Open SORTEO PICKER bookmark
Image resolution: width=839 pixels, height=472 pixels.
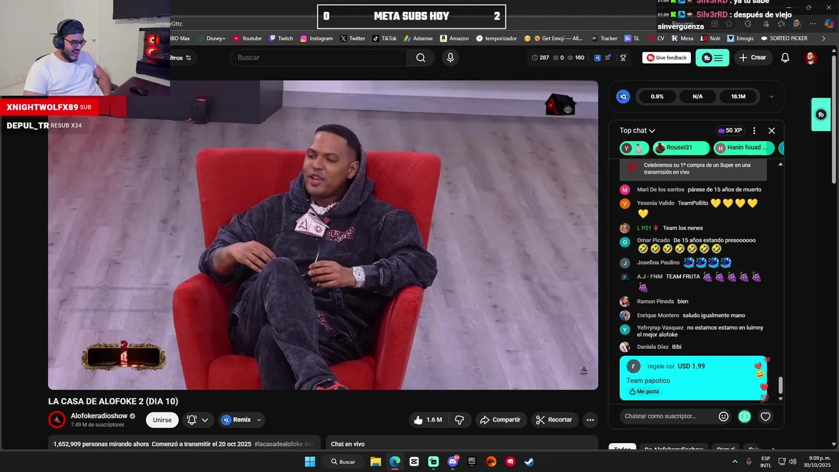(x=784, y=39)
